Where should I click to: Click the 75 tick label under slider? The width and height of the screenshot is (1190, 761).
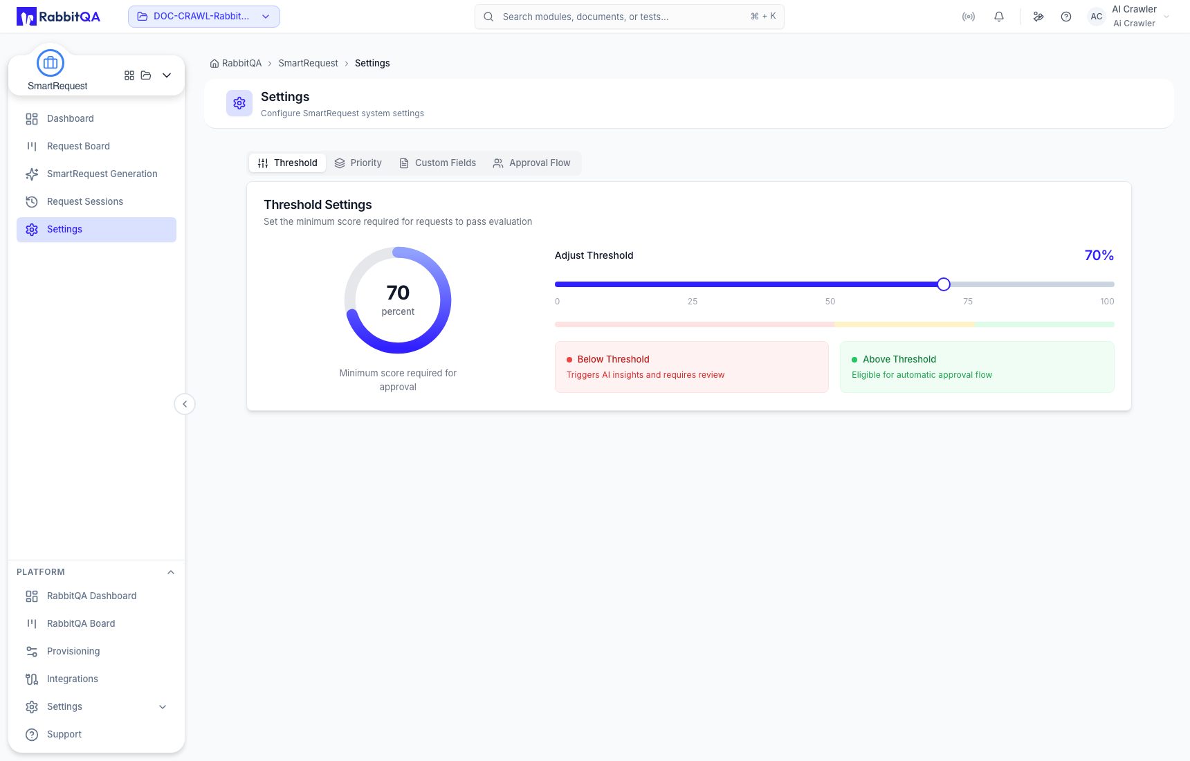(968, 302)
